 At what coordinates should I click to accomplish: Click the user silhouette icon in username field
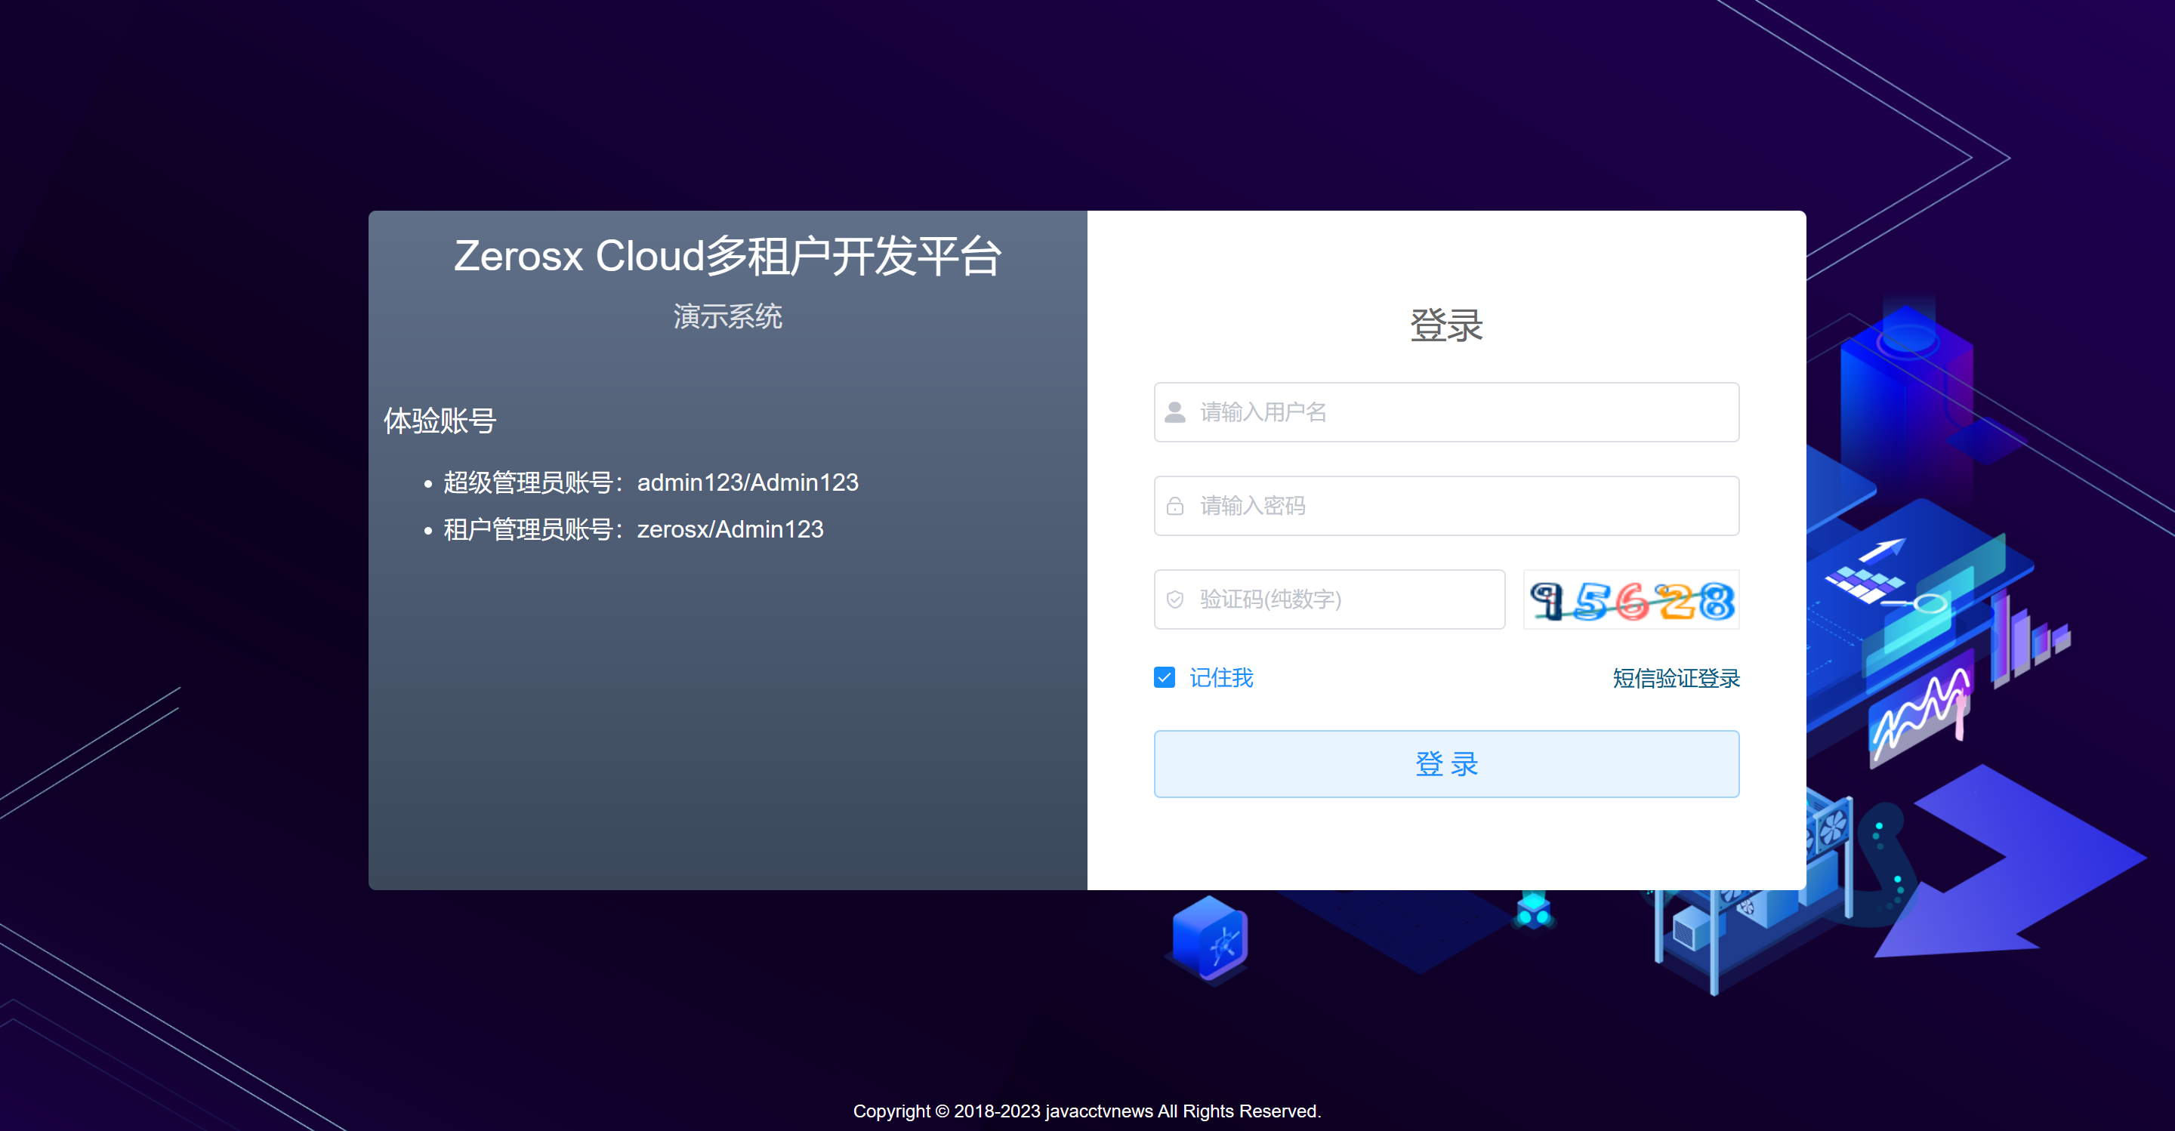point(1174,412)
